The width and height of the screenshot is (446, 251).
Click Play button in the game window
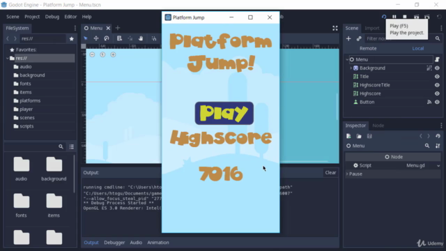pyautogui.click(x=224, y=113)
